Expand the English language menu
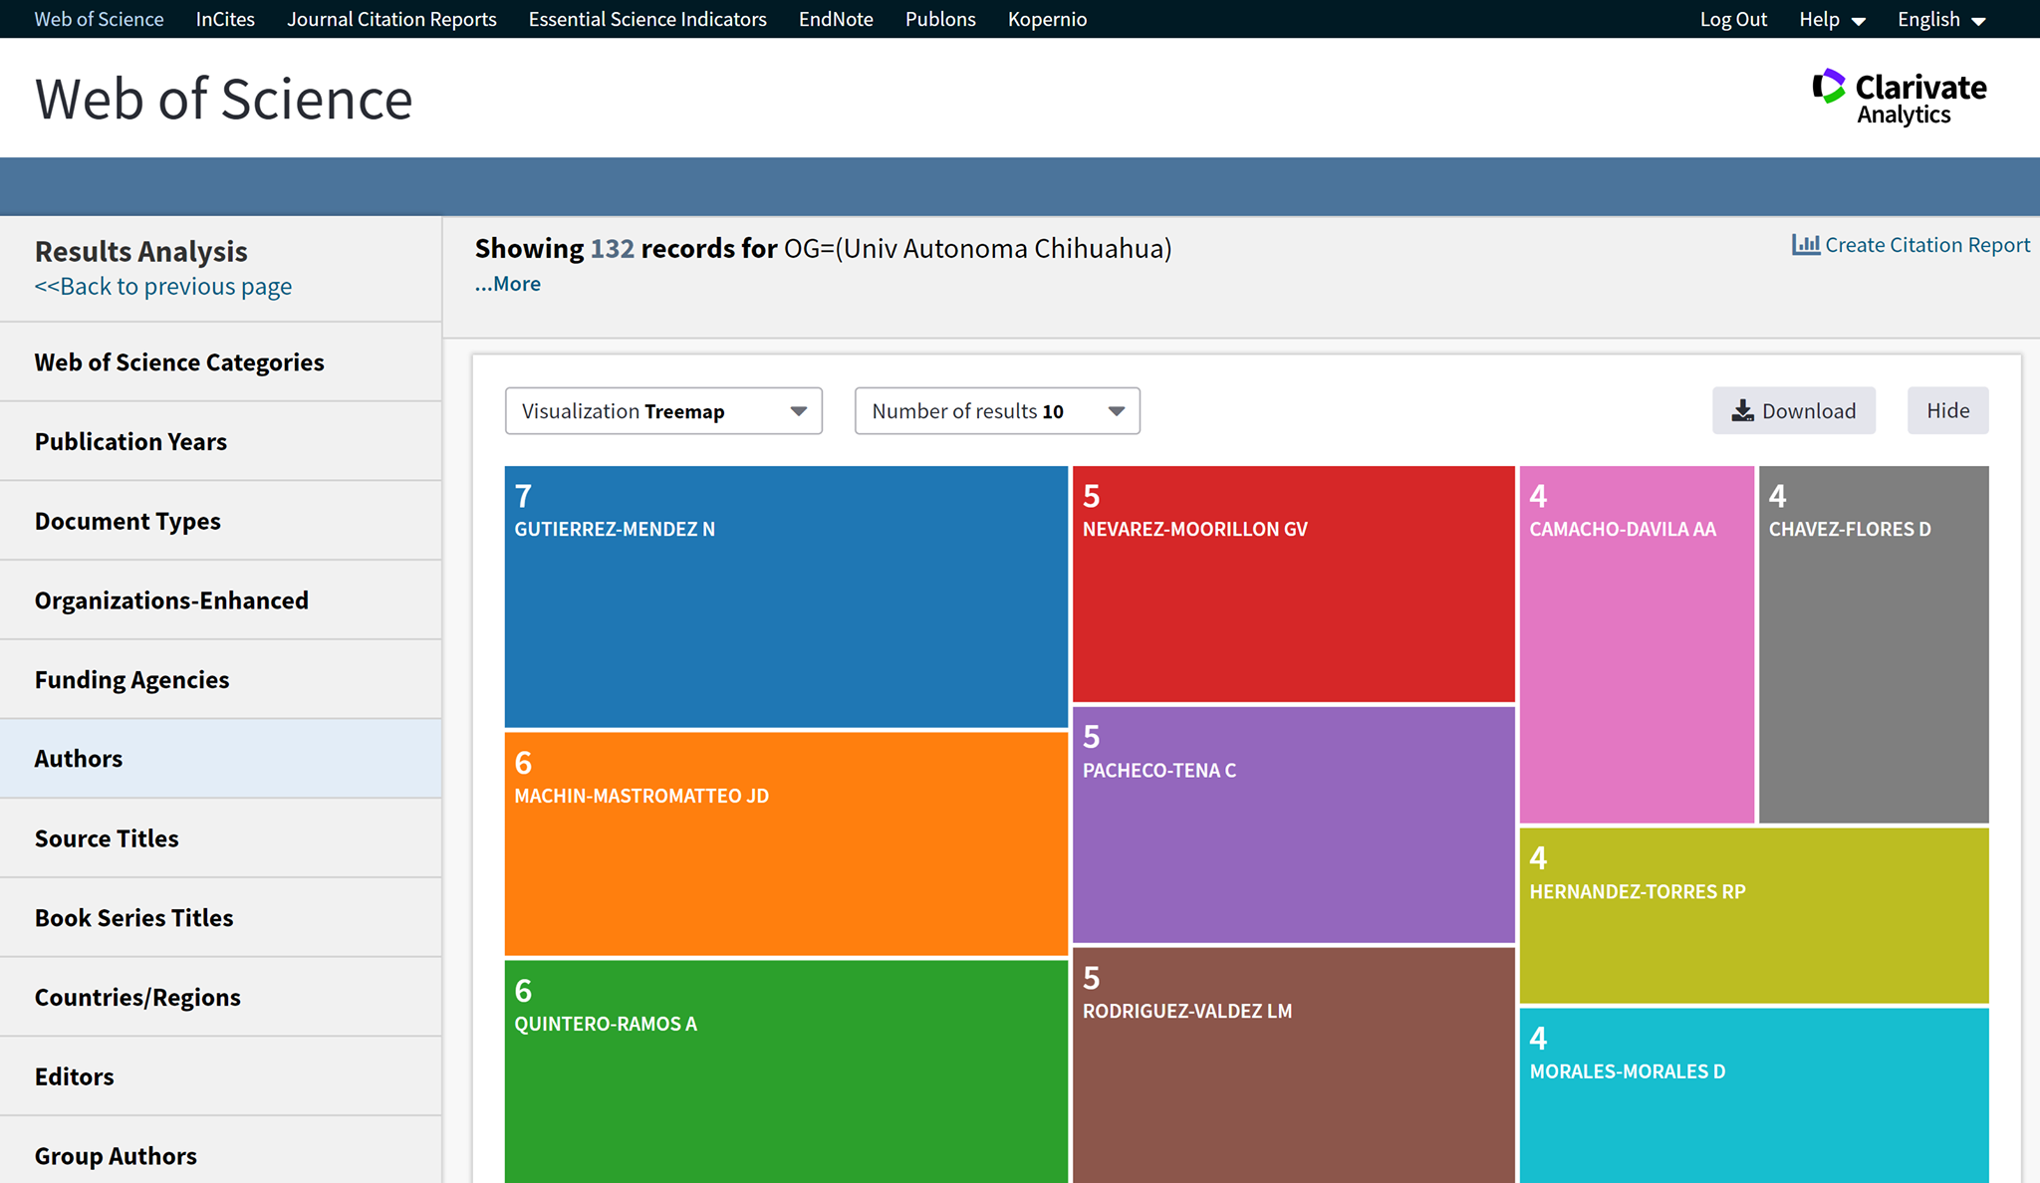2040x1183 pixels. (1940, 20)
